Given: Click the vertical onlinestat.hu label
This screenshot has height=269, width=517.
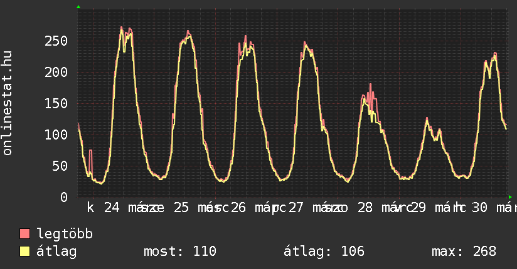Looking at the screenshot, I should pyautogui.click(x=8, y=103).
